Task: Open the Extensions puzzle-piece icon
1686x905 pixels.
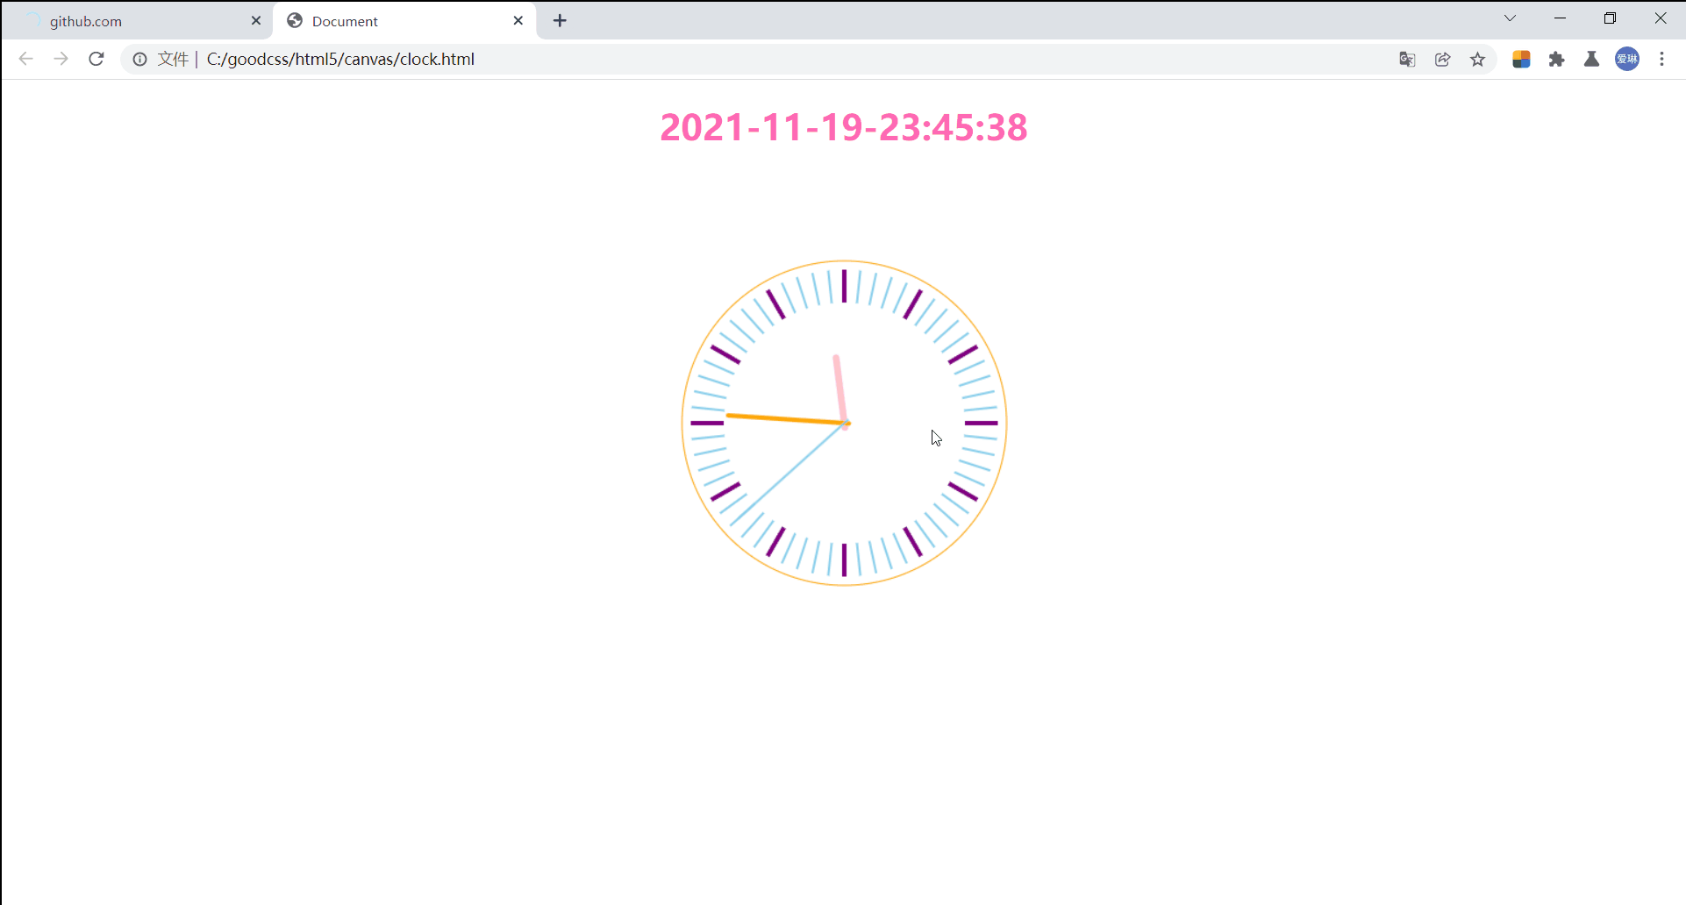Action: tap(1557, 59)
